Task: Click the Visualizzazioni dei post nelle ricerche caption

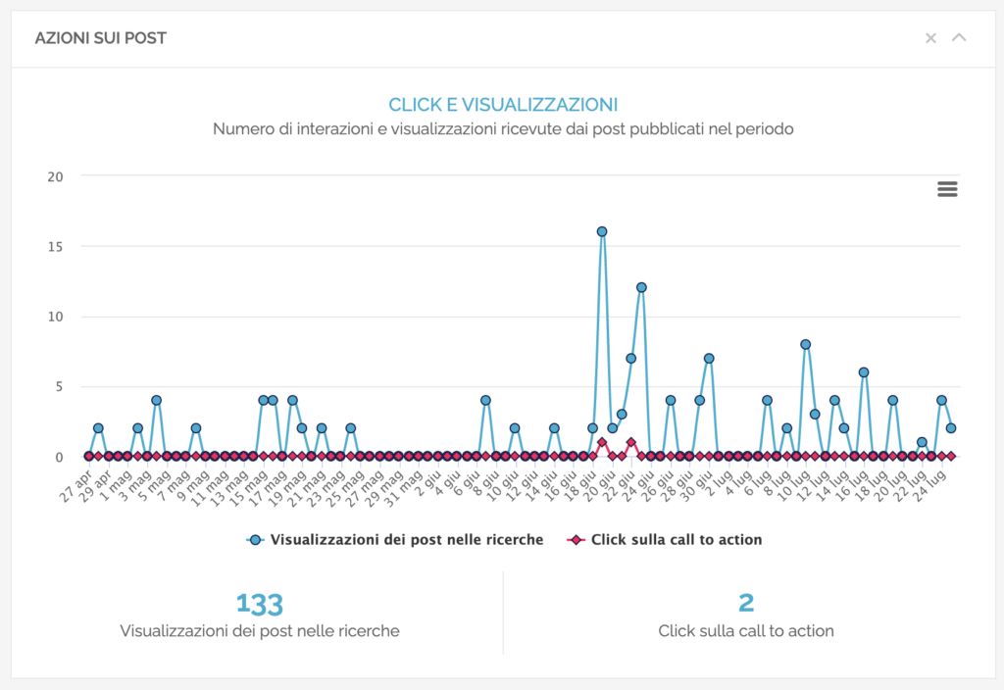Action: (x=260, y=631)
